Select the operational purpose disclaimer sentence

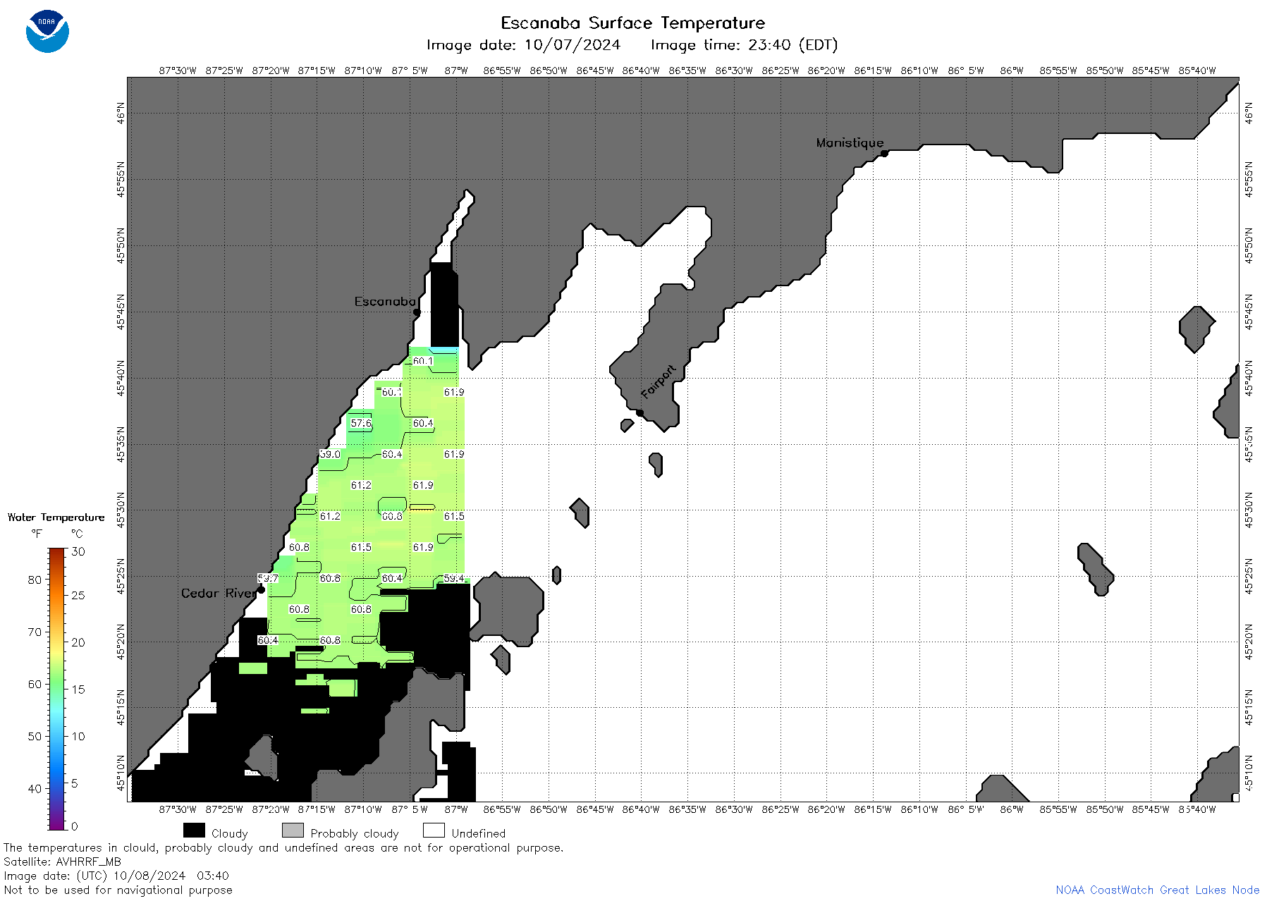point(283,847)
